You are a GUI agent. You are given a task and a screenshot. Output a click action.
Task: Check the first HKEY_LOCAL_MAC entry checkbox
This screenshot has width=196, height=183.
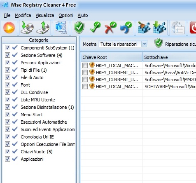tap(85, 66)
